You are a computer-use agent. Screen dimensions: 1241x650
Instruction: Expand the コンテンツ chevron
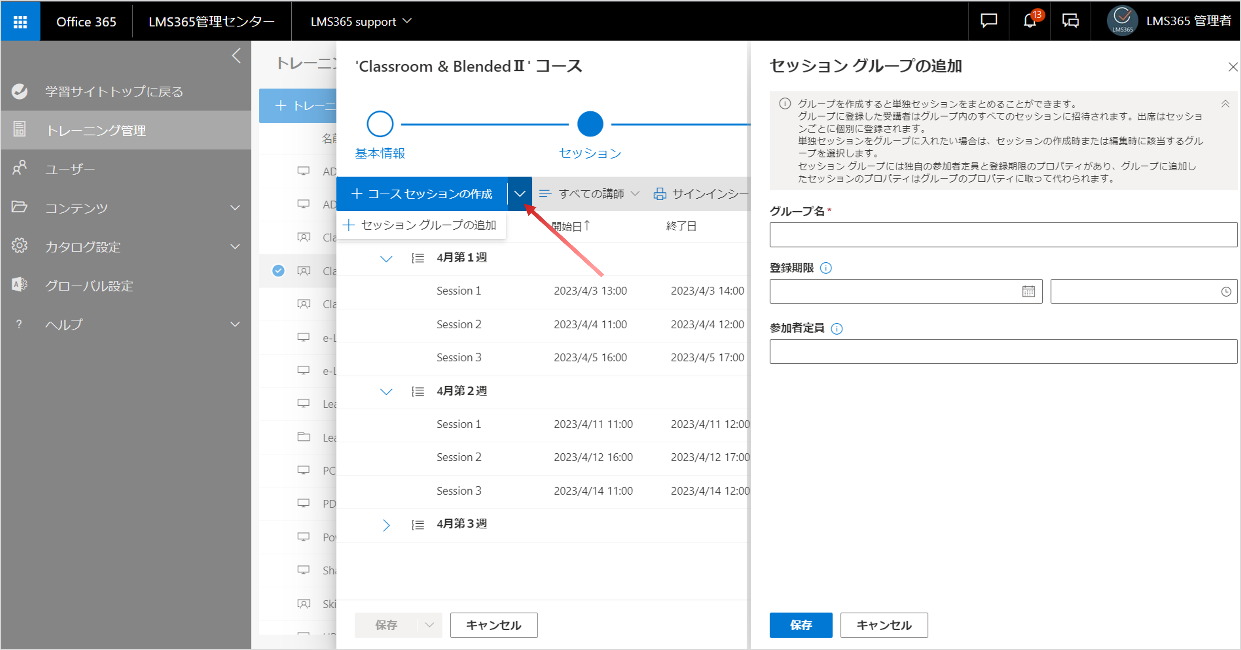point(235,208)
